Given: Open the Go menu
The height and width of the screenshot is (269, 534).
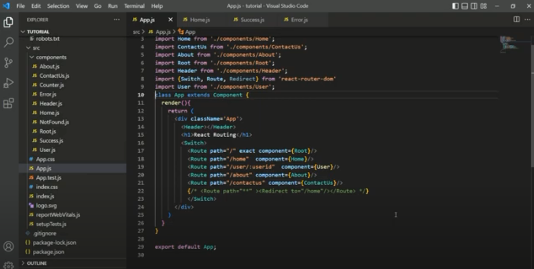Looking at the screenshot, I should tap(98, 6).
